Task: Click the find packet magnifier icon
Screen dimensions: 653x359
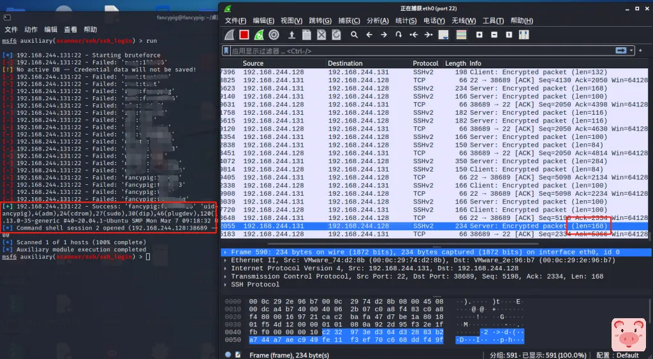Action: click(354, 35)
